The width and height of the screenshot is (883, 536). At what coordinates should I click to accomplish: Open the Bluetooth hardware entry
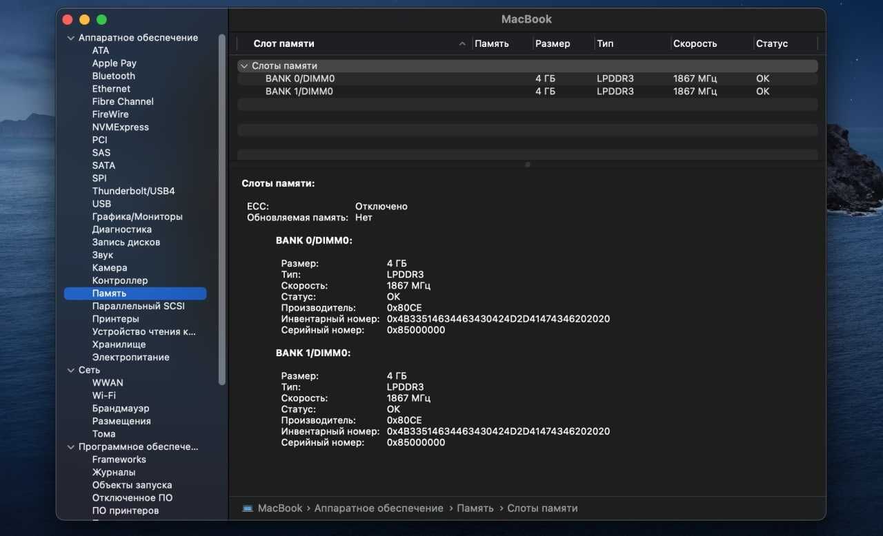(114, 76)
